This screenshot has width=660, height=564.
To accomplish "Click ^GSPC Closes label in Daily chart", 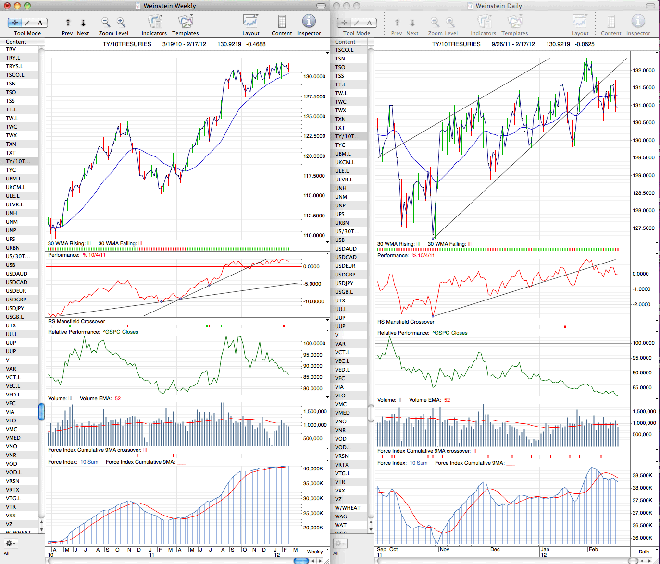I will [x=449, y=333].
